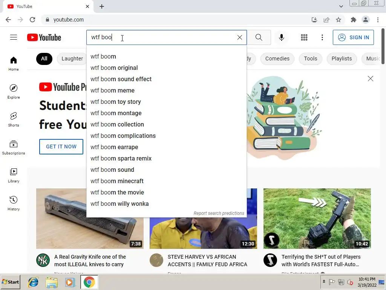Choose suggestion 'wtf boom sound effect'
The image size is (386, 290).
166,79
